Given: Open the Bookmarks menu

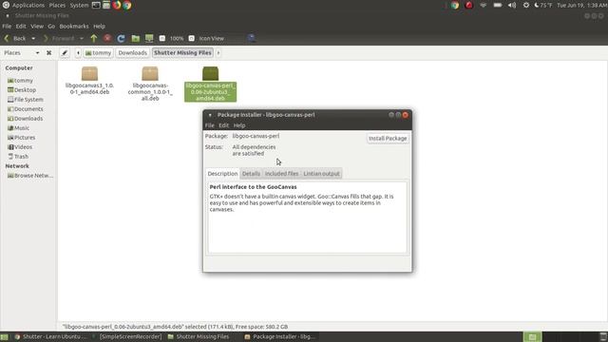Looking at the screenshot, I should (74, 26).
